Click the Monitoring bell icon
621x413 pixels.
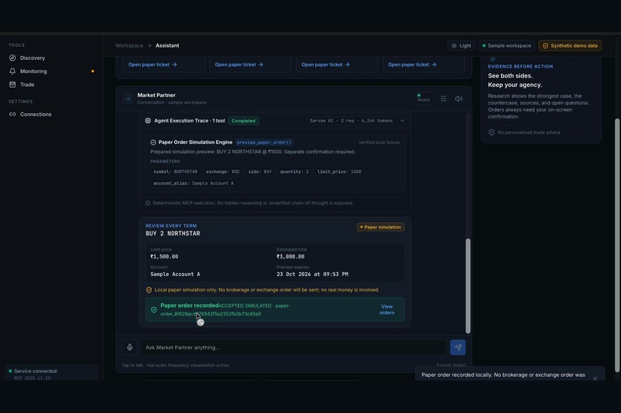pyautogui.click(x=12, y=71)
